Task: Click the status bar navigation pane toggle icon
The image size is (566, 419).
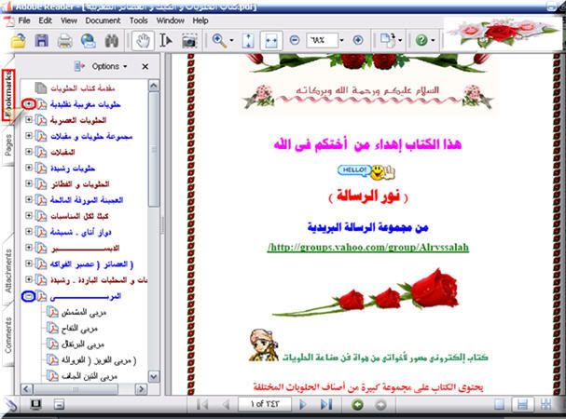Action: 59,405
